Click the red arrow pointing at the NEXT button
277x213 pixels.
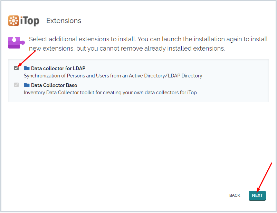click(264, 177)
